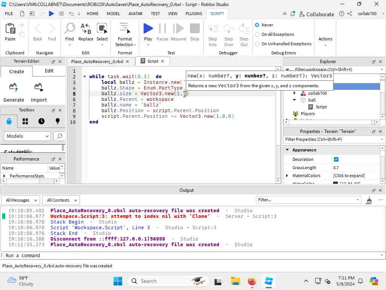The width and height of the screenshot is (386, 290).
Task: Select the Never debug errors option
Action: coord(257,25)
